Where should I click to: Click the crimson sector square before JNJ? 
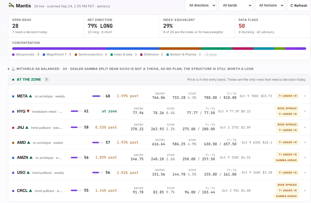[x=13, y=128]
